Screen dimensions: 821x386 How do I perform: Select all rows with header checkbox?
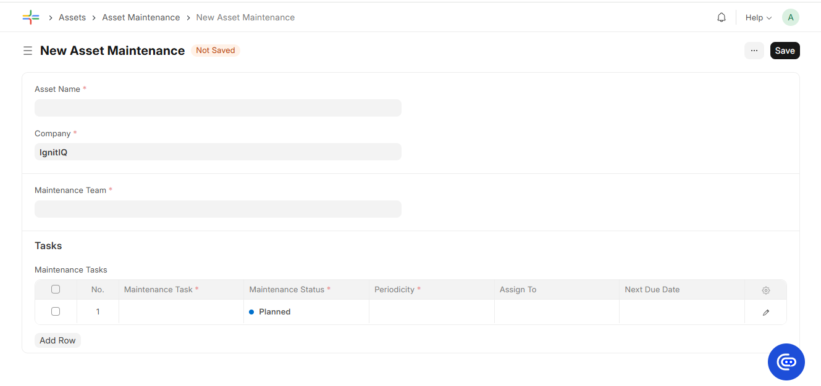pyautogui.click(x=56, y=289)
